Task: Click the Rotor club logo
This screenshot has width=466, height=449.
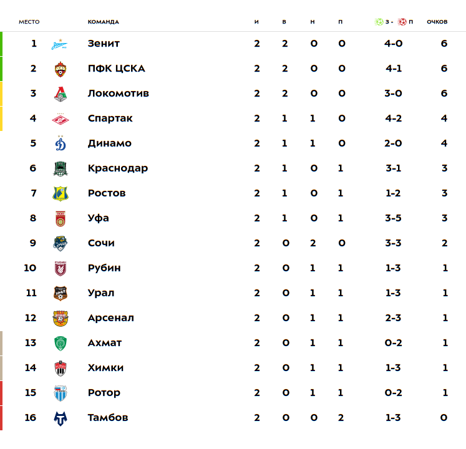Action: click(61, 393)
